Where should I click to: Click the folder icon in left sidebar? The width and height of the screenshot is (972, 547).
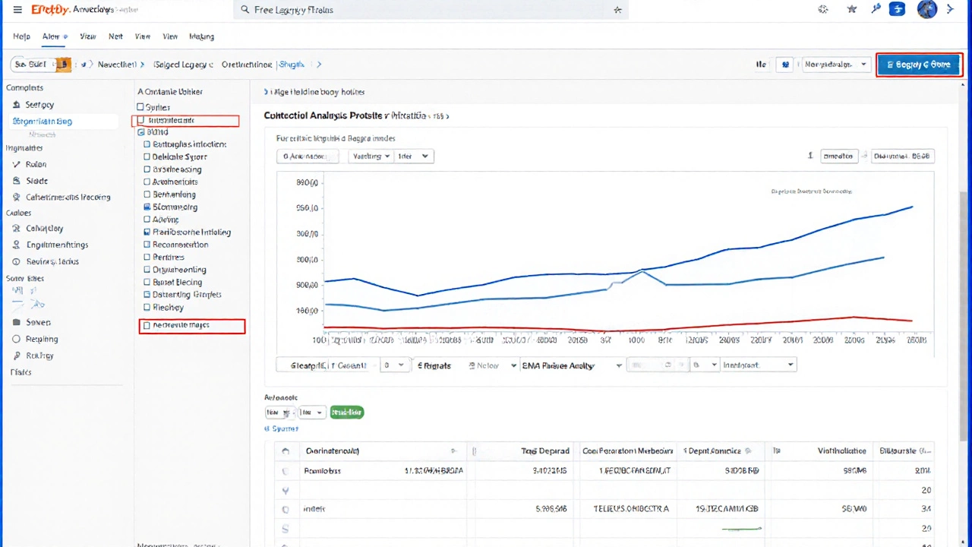[17, 322]
